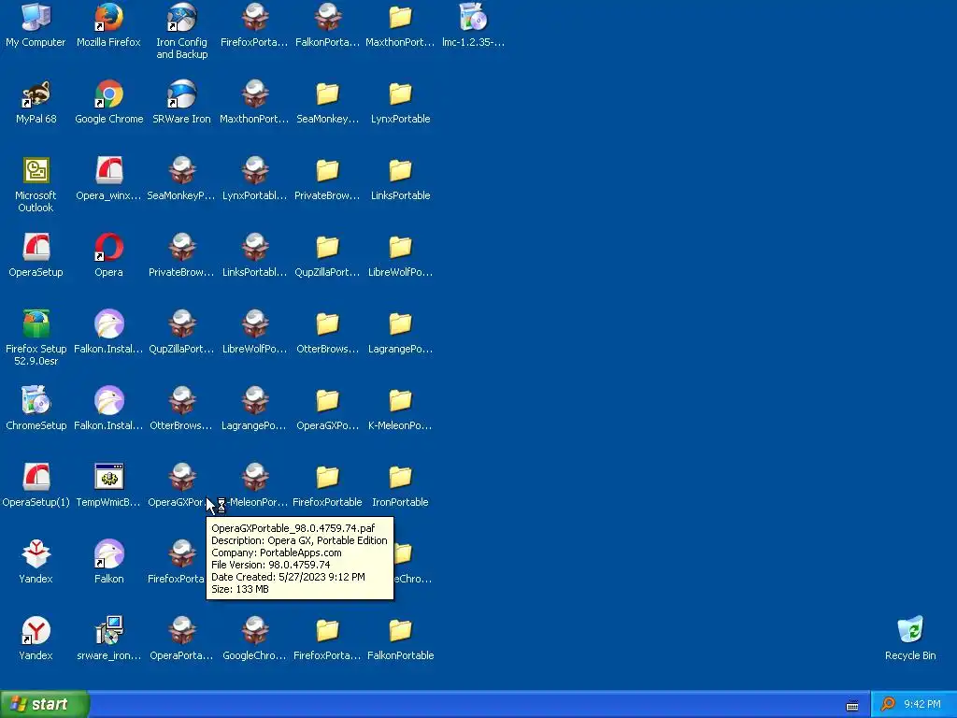Click the 9:42 PM clock
The height and width of the screenshot is (718, 957).
click(x=922, y=704)
